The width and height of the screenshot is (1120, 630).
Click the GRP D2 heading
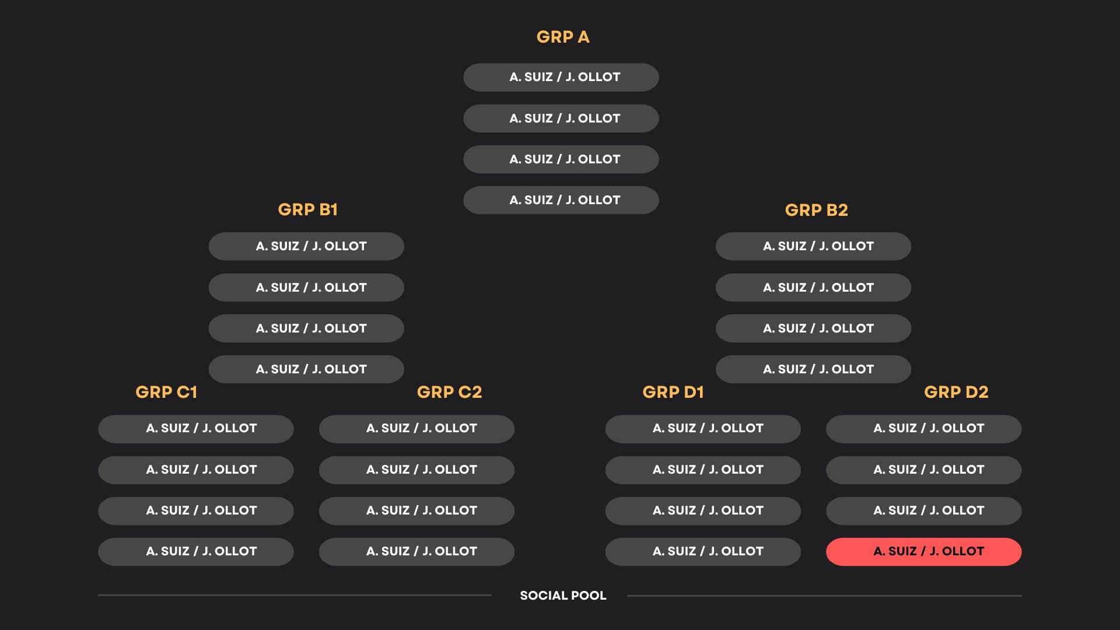coord(956,392)
